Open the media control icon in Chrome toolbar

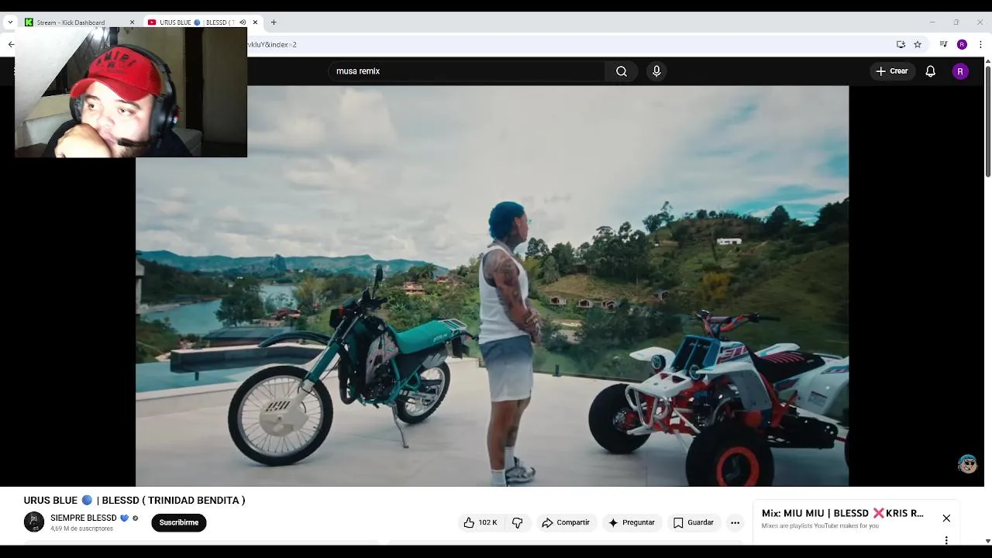[x=943, y=44]
